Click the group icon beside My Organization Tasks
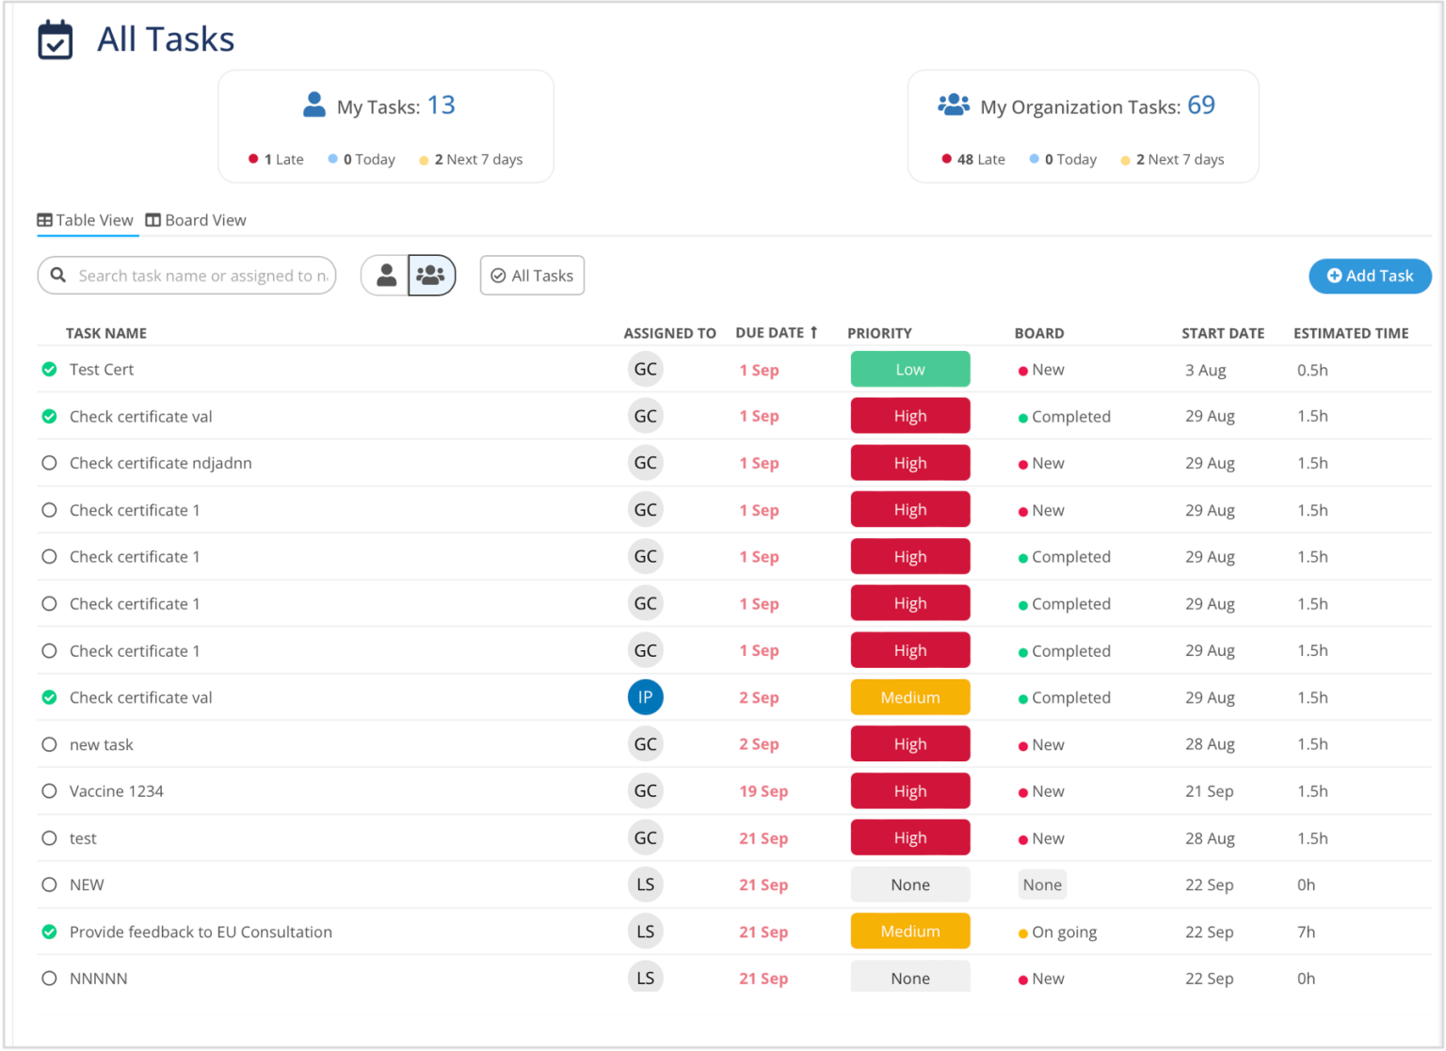 (954, 104)
